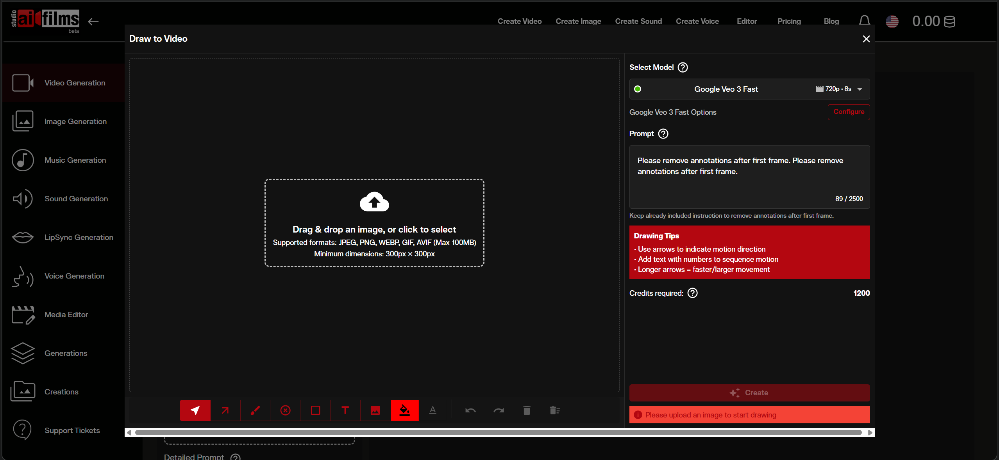Select the brush drawing tool

(x=255, y=410)
